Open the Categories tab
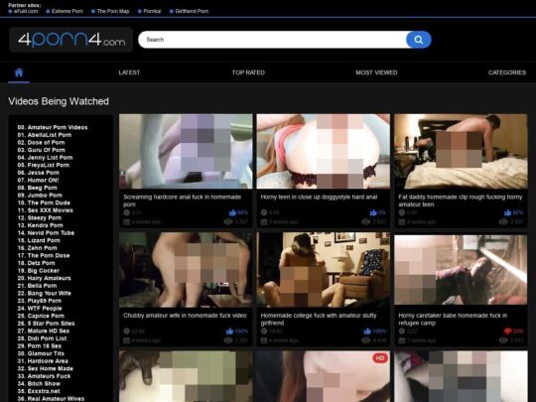The width and height of the screenshot is (536, 402). (507, 72)
